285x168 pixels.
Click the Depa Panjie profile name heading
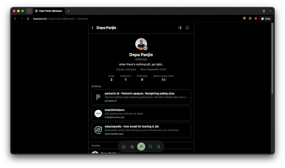(141, 55)
